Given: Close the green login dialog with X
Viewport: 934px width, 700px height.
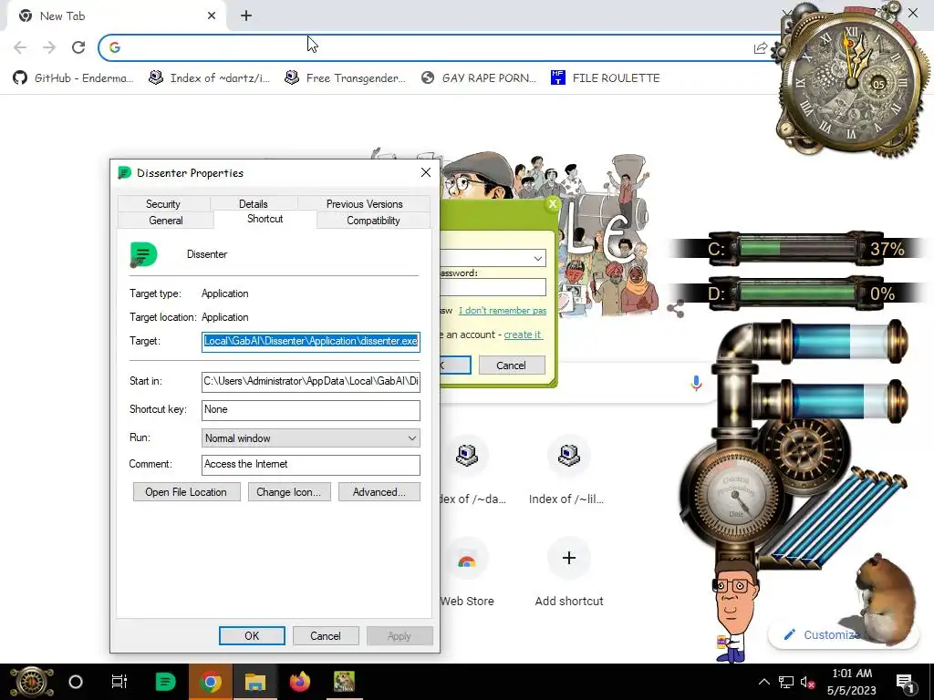Looking at the screenshot, I should click(x=552, y=203).
